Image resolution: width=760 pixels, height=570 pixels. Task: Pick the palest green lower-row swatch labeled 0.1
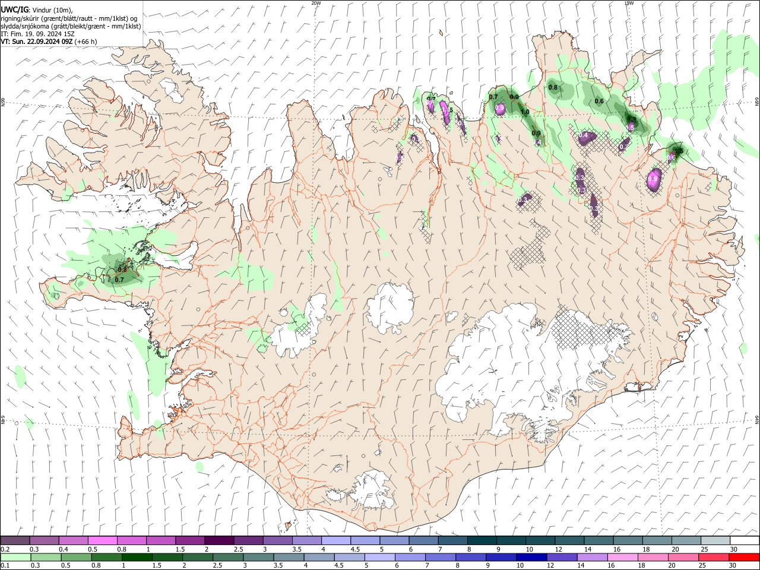click(15, 557)
